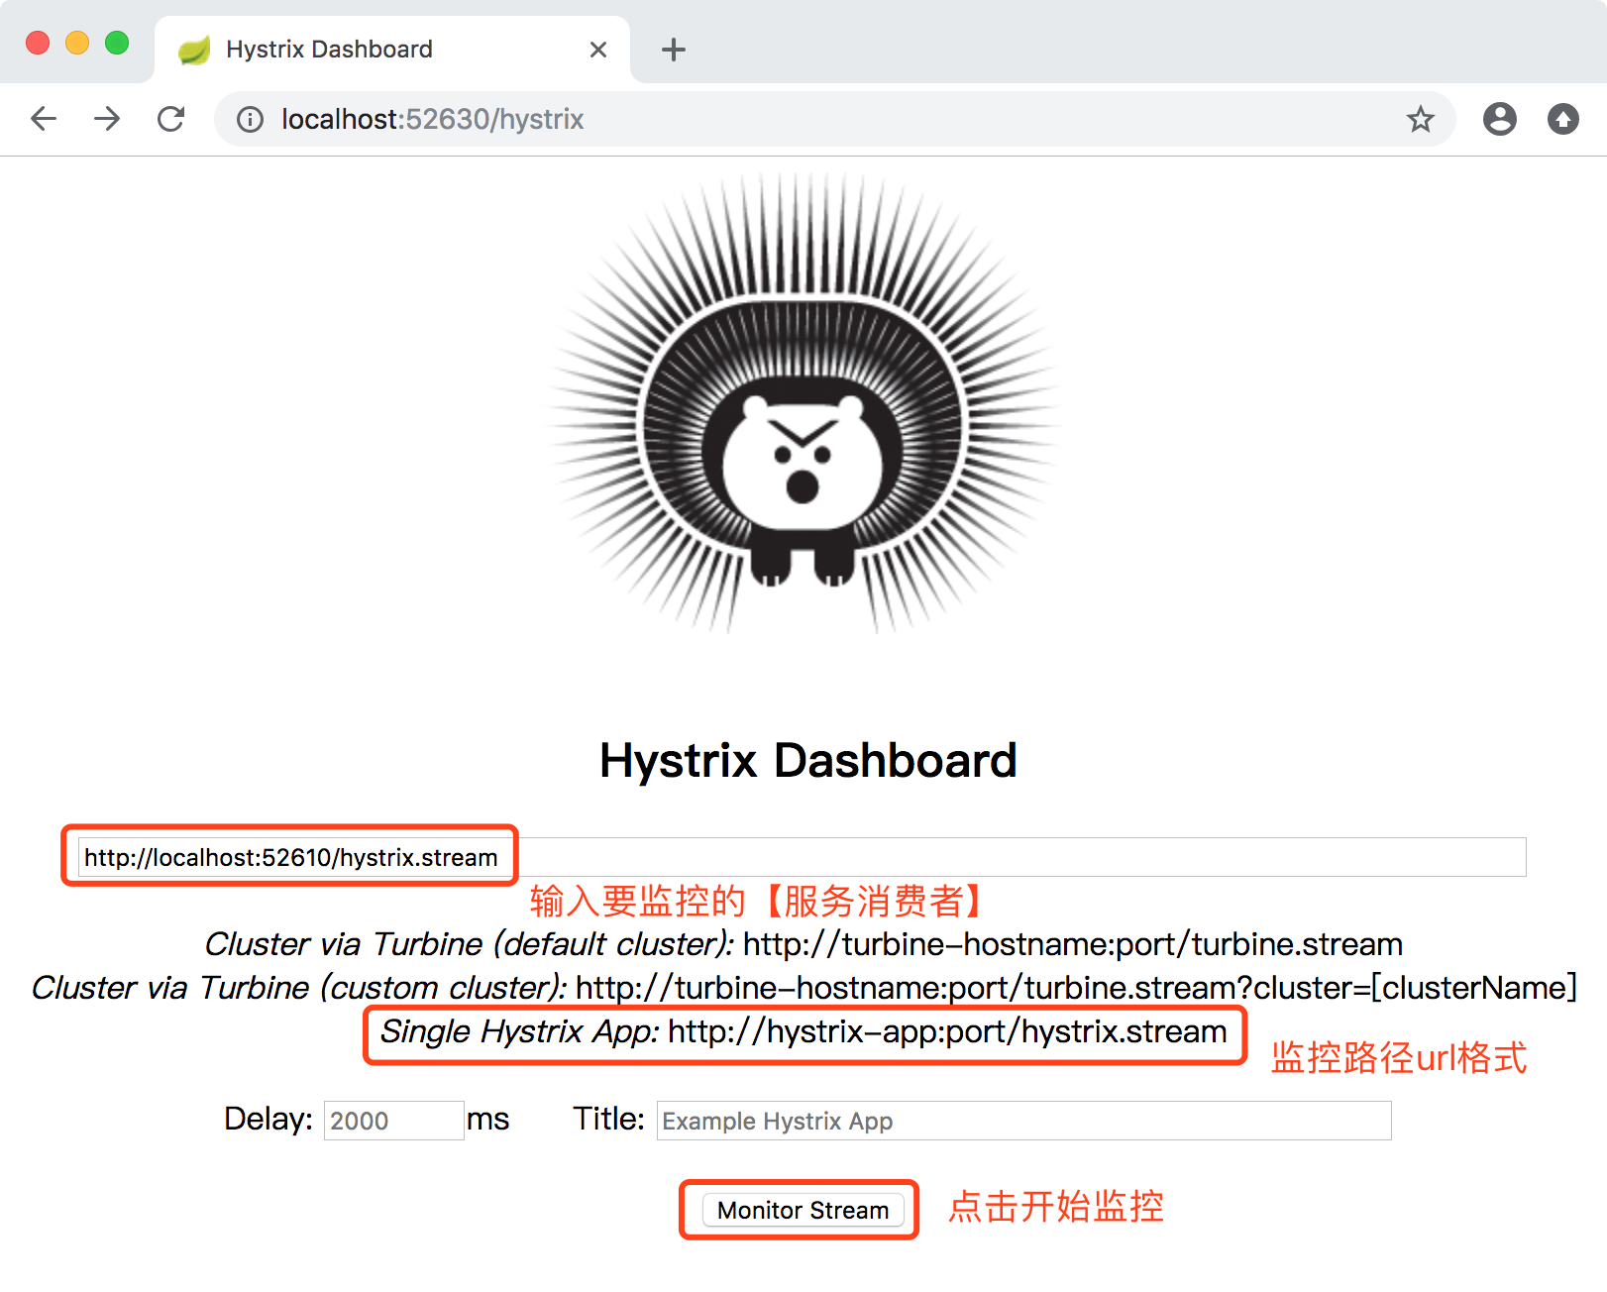Reload the Hystrix page
The height and width of the screenshot is (1292, 1607).
pyautogui.click(x=171, y=119)
